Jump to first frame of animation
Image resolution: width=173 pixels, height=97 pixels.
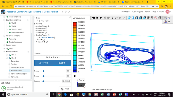point(93,18)
